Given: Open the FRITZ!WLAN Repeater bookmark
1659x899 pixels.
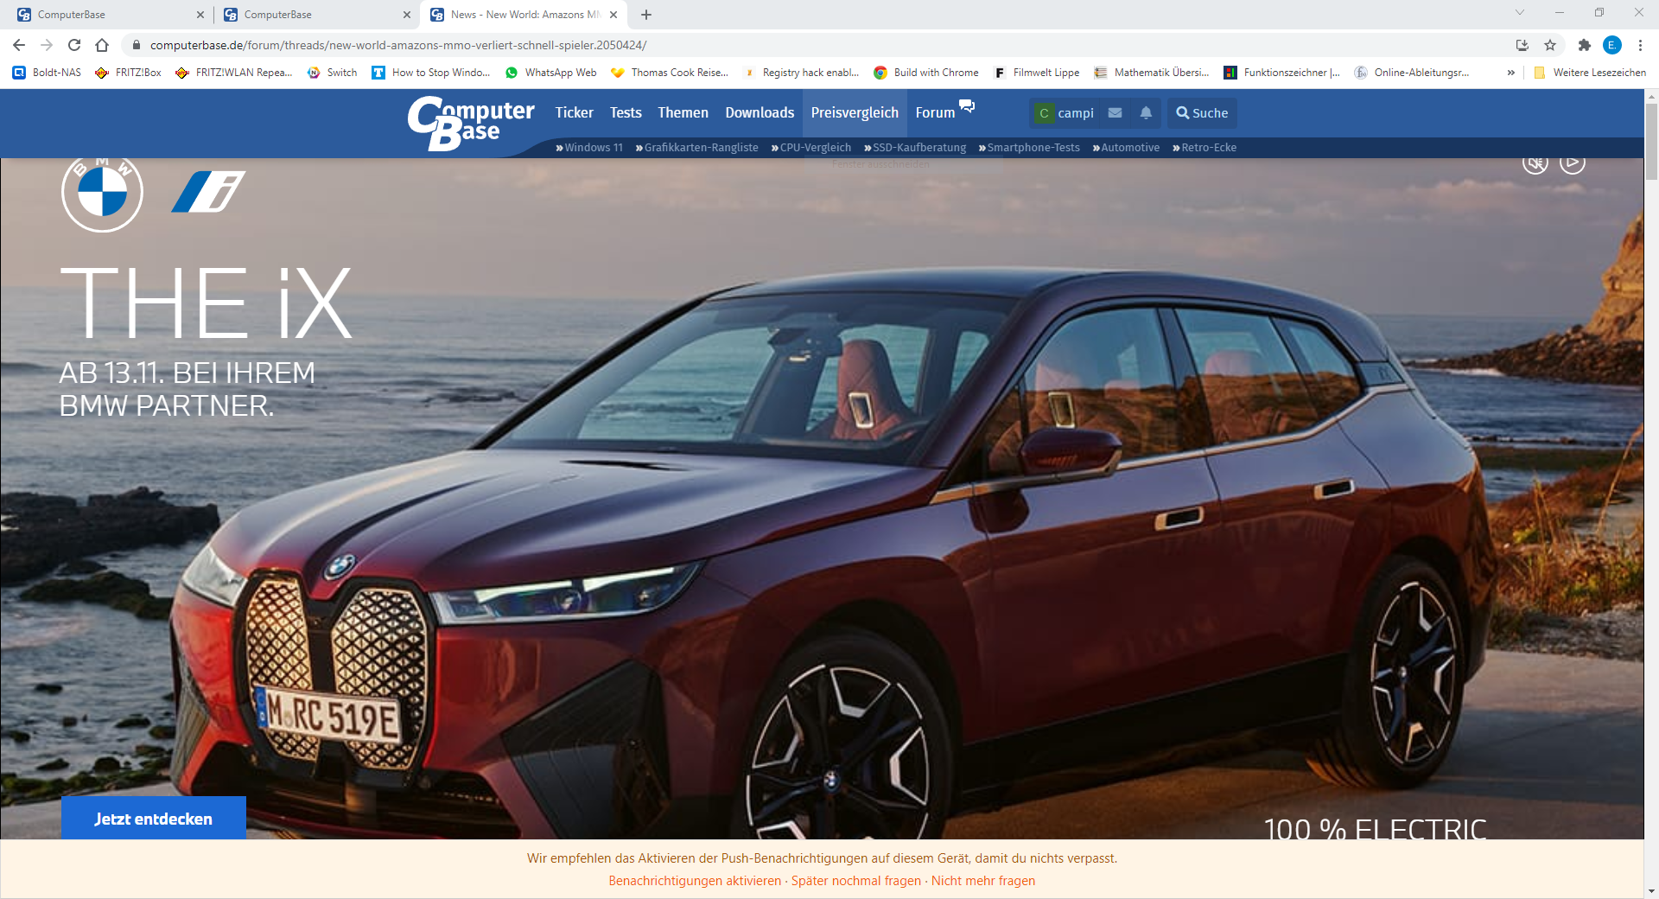Looking at the screenshot, I should click(x=233, y=73).
